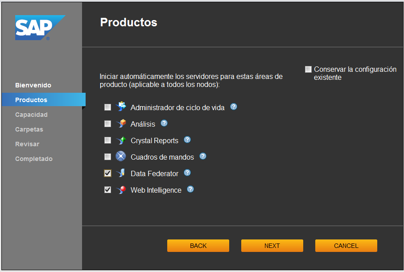Viewport: 404px width, 272px height.
Task: Click the Administrador de ciclo de vida product icon
Action: pyautogui.click(x=121, y=107)
